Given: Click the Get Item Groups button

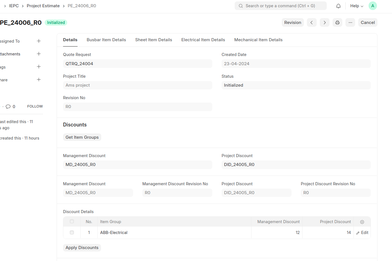Looking at the screenshot, I should click(82, 137).
